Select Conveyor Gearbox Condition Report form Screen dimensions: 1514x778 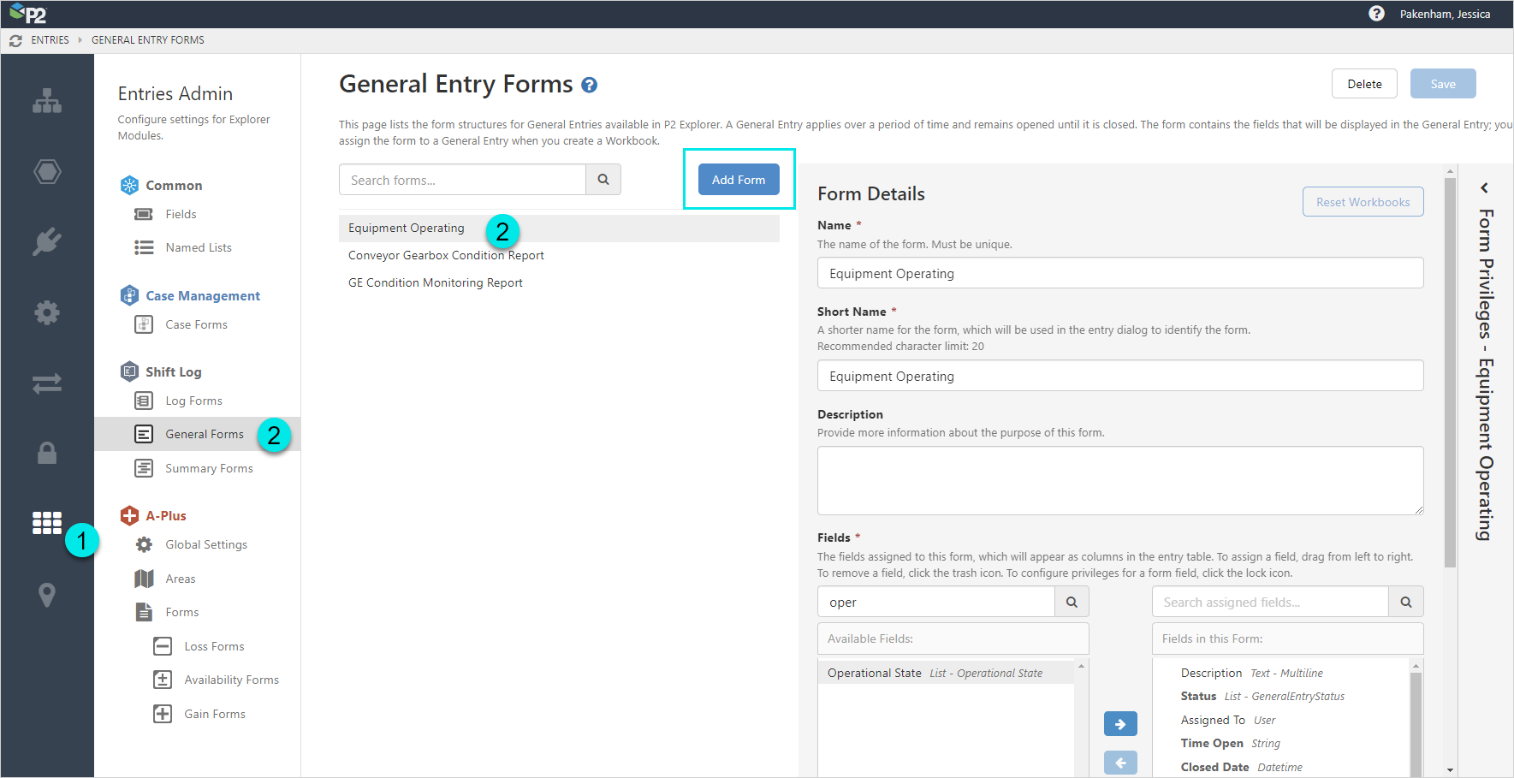(x=446, y=255)
